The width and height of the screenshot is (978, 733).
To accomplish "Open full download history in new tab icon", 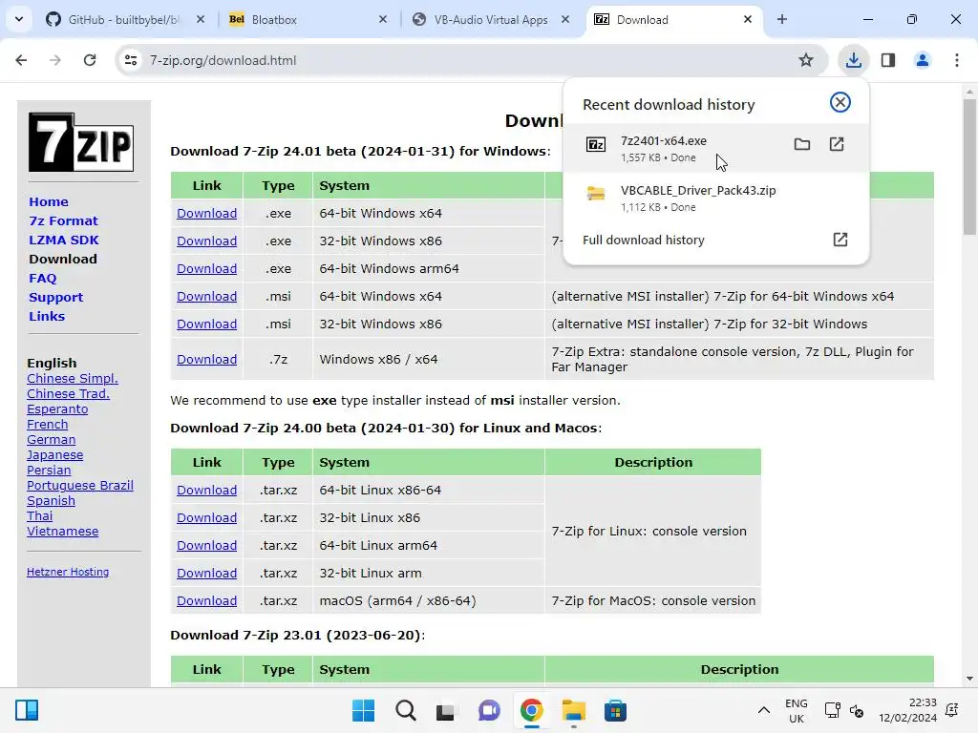I will [x=840, y=240].
